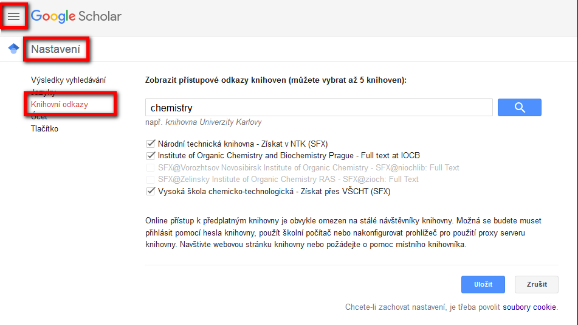Open the Jazyky settings section
This screenshot has width=578, height=325.
pyautogui.click(x=43, y=92)
